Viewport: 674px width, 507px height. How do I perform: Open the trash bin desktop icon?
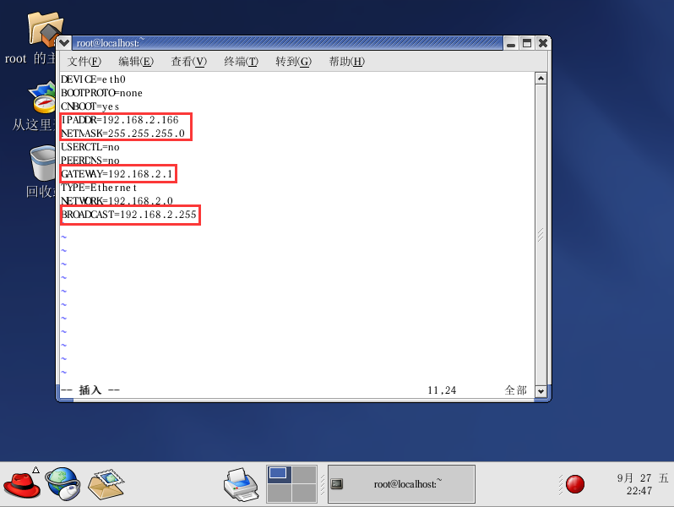(x=43, y=163)
